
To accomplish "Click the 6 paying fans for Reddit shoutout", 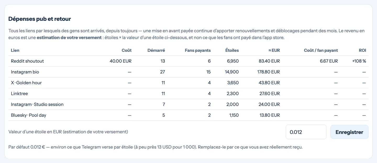I will click(x=209, y=61).
